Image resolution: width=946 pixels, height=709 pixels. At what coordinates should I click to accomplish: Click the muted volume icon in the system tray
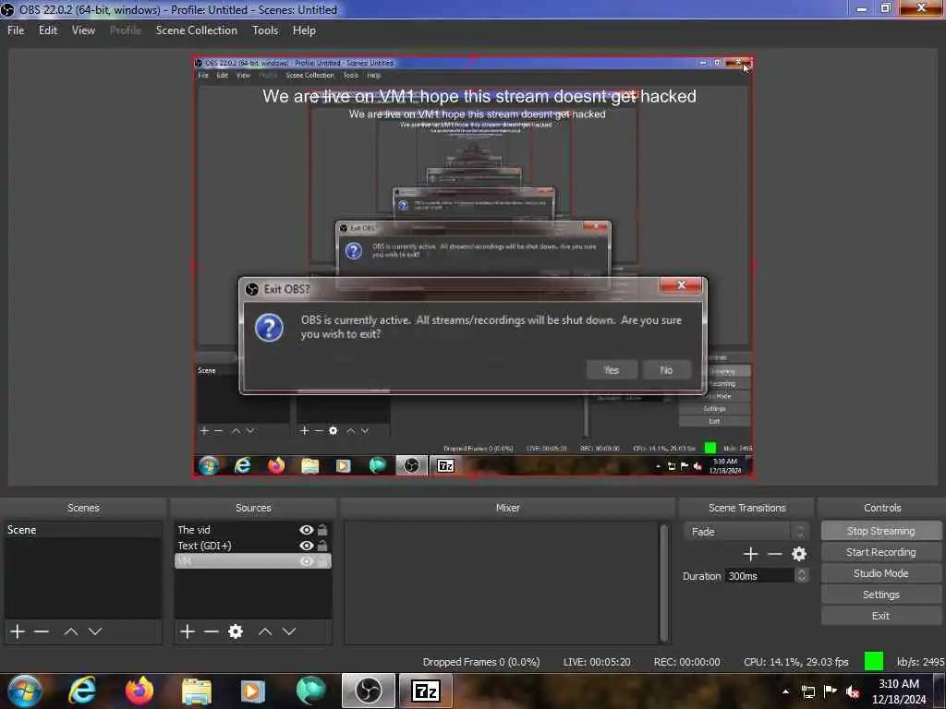pyautogui.click(x=853, y=691)
